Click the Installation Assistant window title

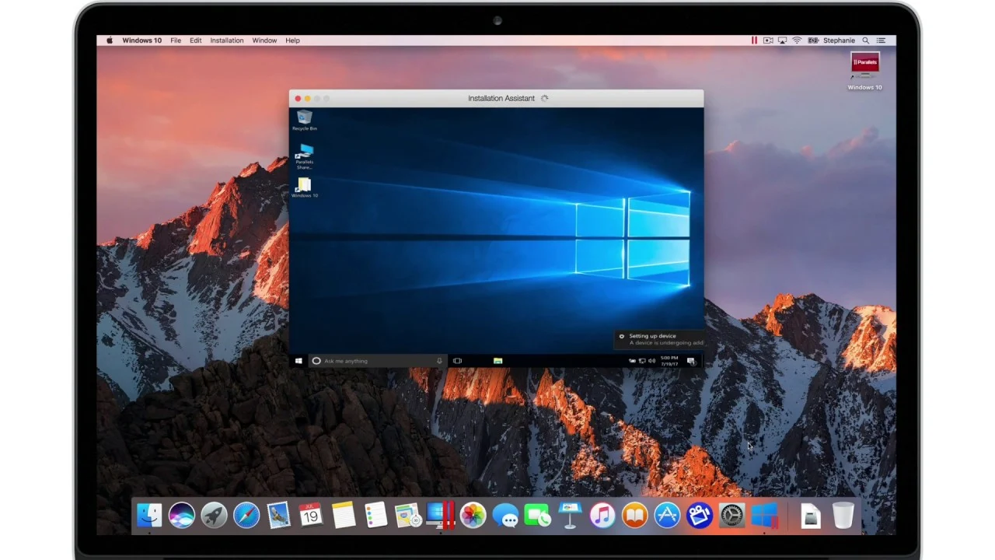[501, 99]
